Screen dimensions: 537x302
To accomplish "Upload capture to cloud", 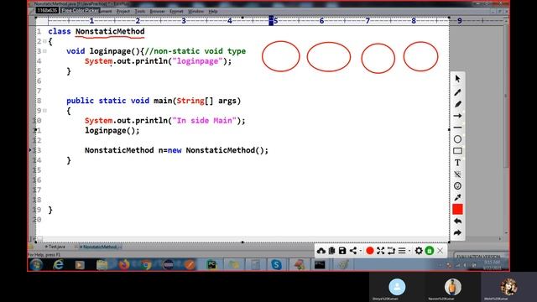I will pyautogui.click(x=321, y=251).
